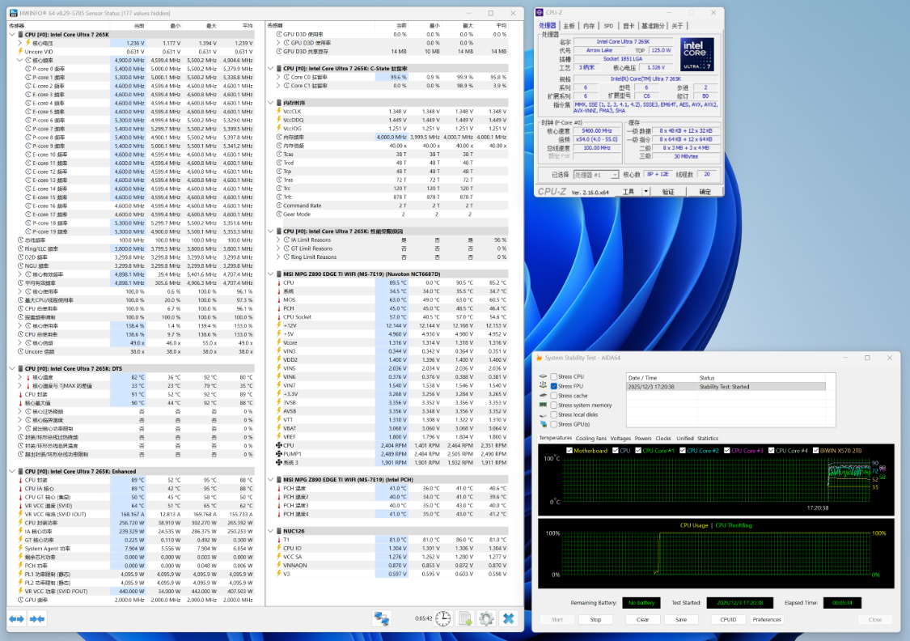Click the 验证 button in CPU-Z

668,192
